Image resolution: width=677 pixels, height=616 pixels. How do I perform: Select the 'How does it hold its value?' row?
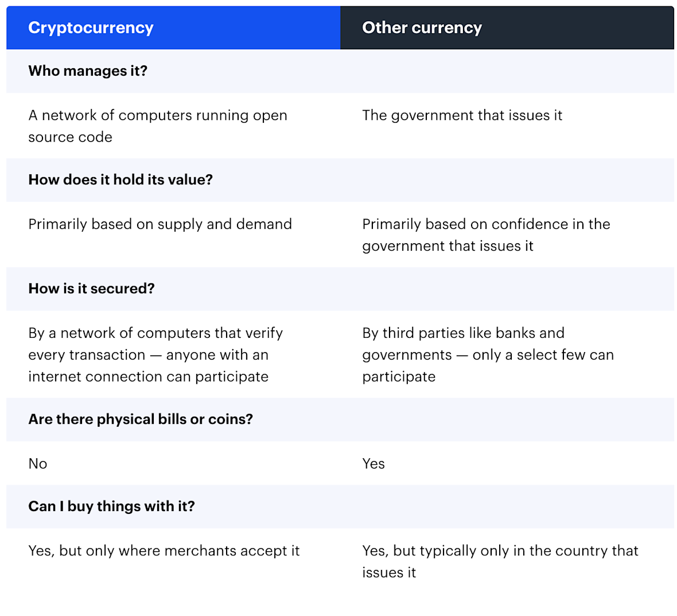coord(120,180)
